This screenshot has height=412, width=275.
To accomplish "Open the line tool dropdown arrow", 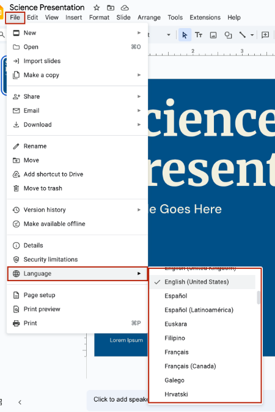I will tap(252, 35).
